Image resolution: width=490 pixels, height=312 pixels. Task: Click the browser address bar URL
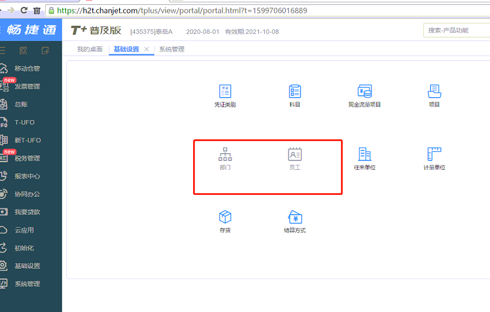coord(182,11)
